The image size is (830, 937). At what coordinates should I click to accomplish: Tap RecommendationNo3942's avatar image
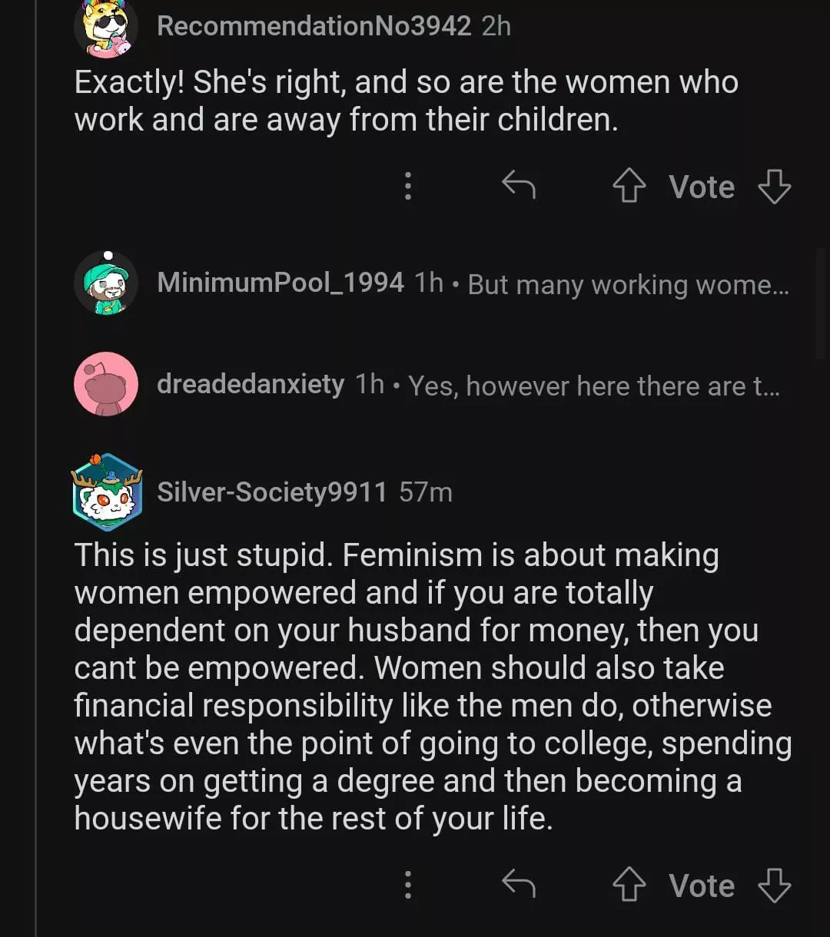[x=106, y=28]
